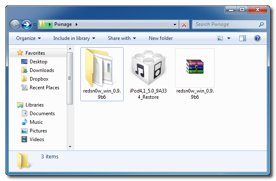
Task: Click the redsn0w_win_0.9.9b6 archive name label
Action: pyautogui.click(x=195, y=94)
